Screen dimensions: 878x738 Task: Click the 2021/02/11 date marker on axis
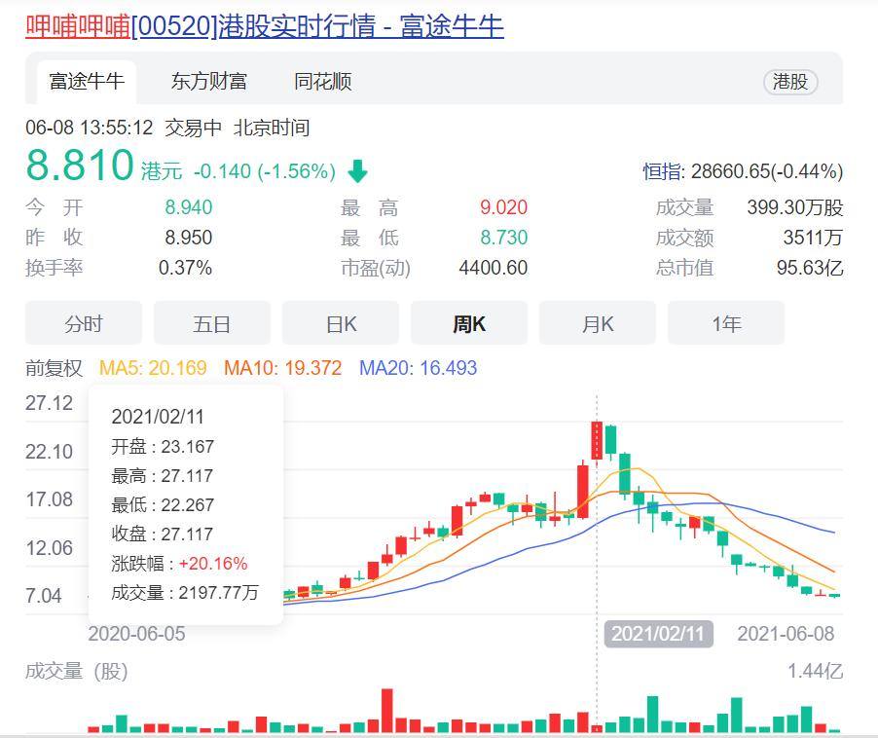[x=658, y=634]
